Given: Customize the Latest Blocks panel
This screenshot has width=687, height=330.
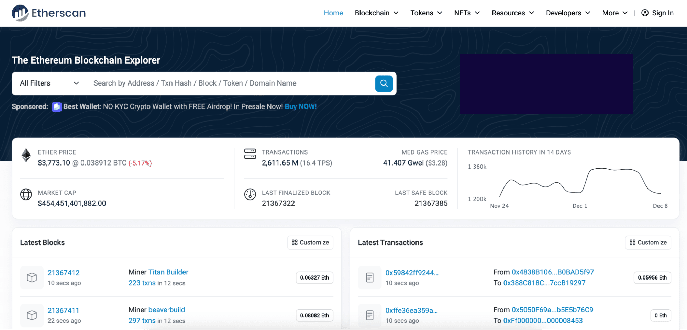Looking at the screenshot, I should [310, 243].
